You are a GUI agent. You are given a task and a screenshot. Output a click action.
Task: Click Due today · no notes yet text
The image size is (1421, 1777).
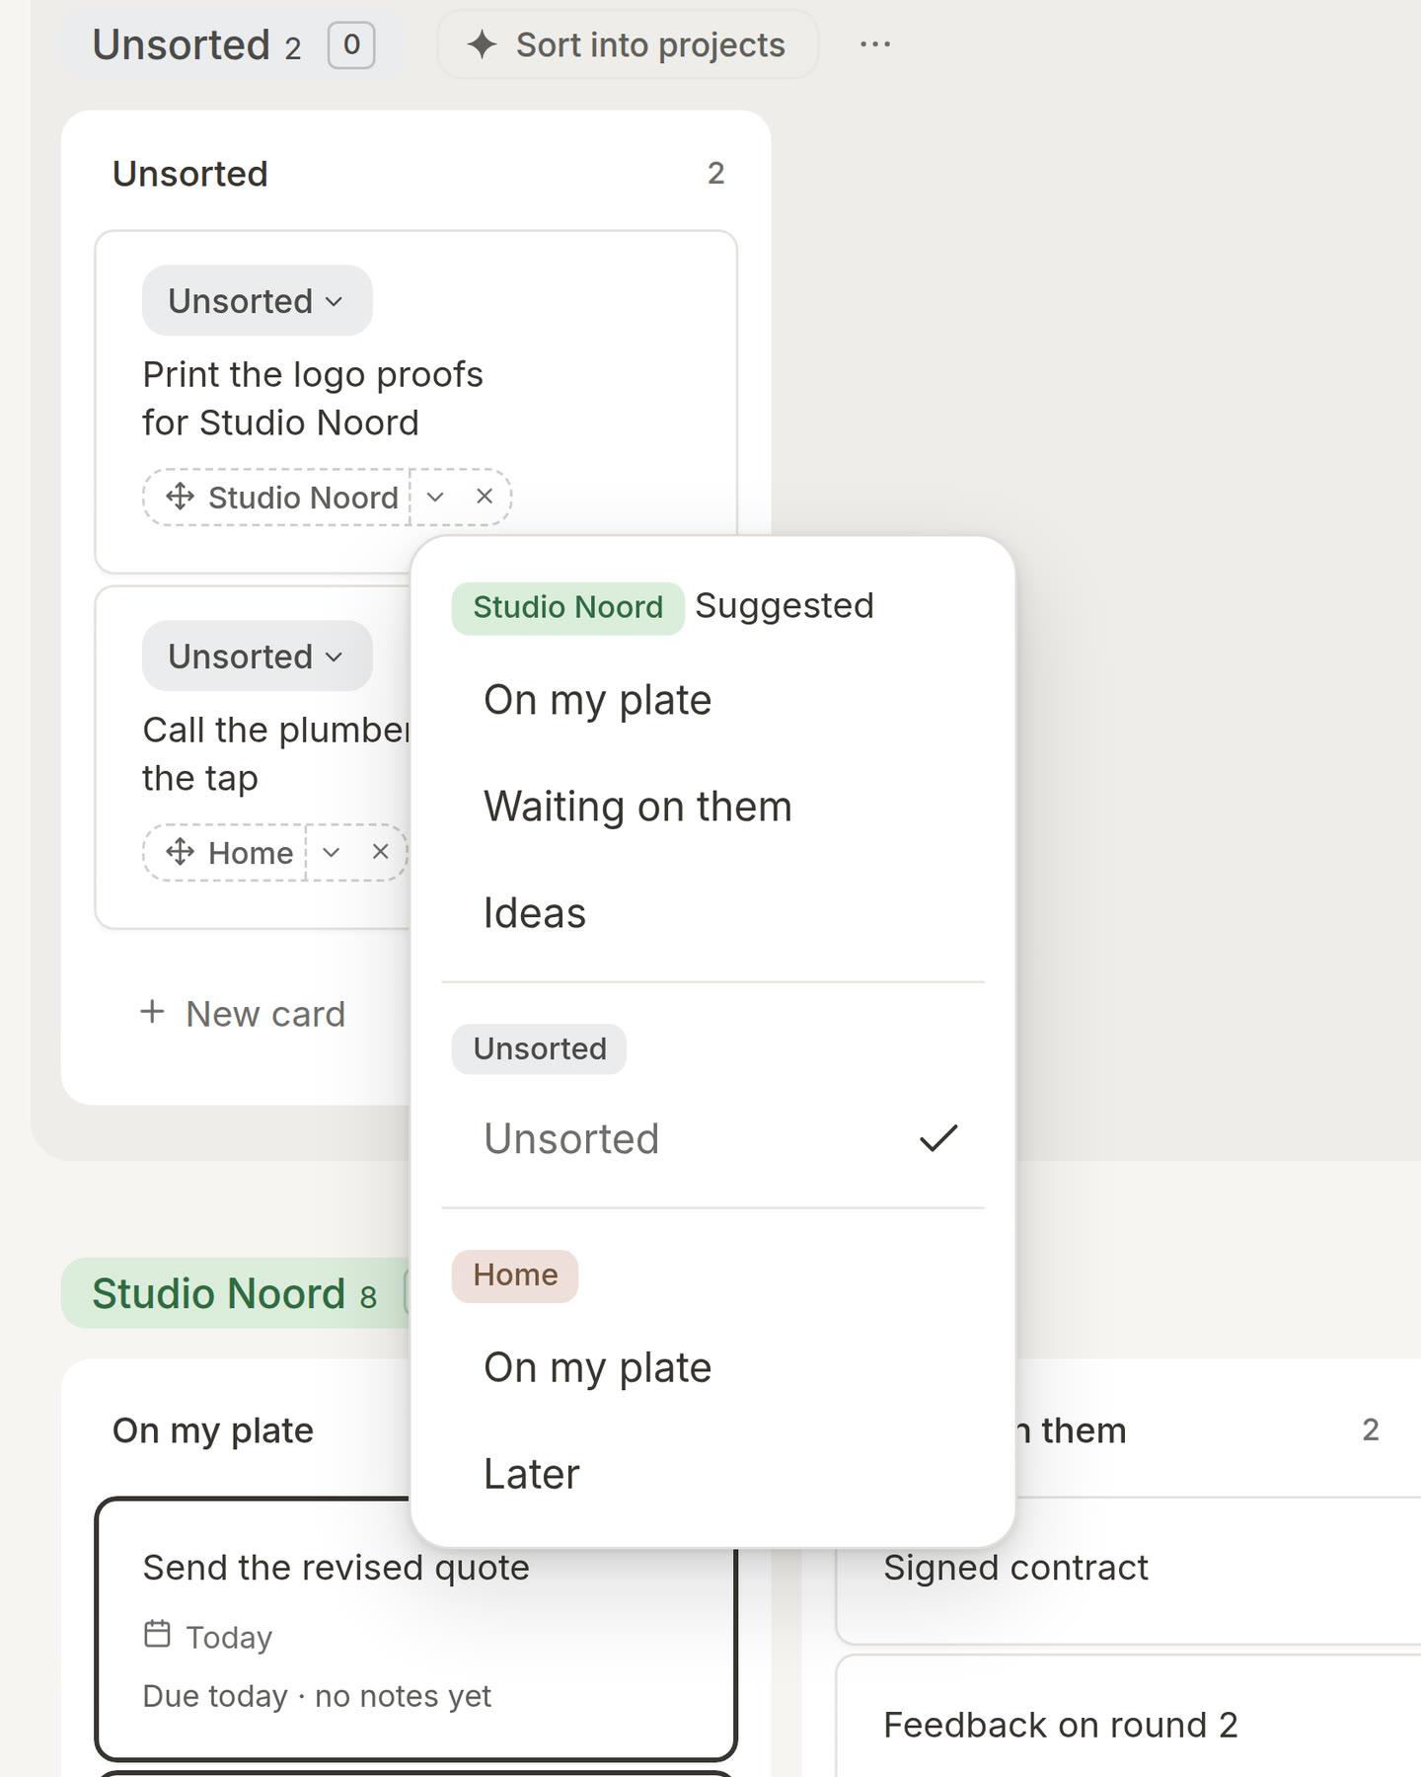pyautogui.click(x=317, y=1696)
